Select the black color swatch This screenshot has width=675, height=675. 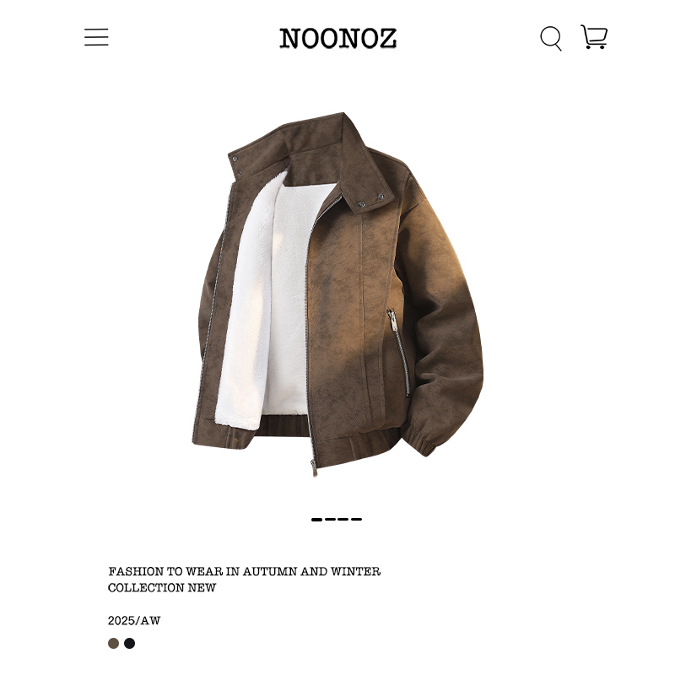[130, 643]
